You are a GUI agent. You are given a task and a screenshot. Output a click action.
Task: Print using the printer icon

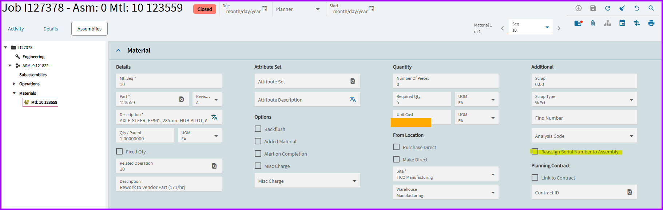click(651, 23)
